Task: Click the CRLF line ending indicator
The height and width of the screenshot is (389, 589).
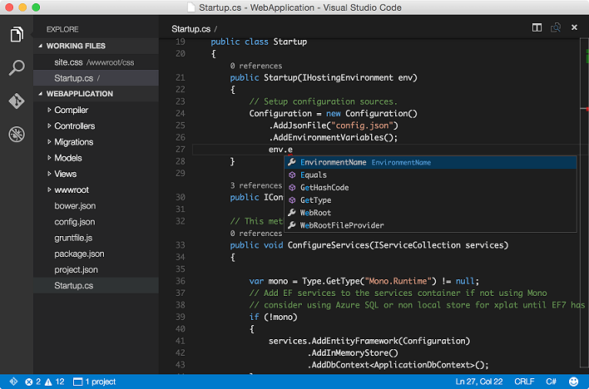Action: (525, 382)
